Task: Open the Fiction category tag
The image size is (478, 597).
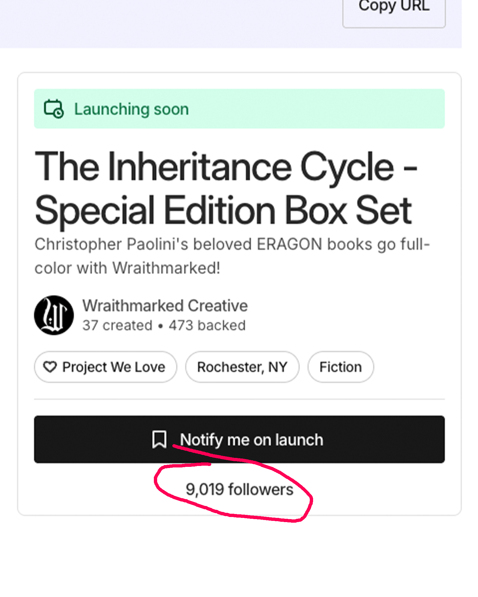Action: (x=341, y=367)
